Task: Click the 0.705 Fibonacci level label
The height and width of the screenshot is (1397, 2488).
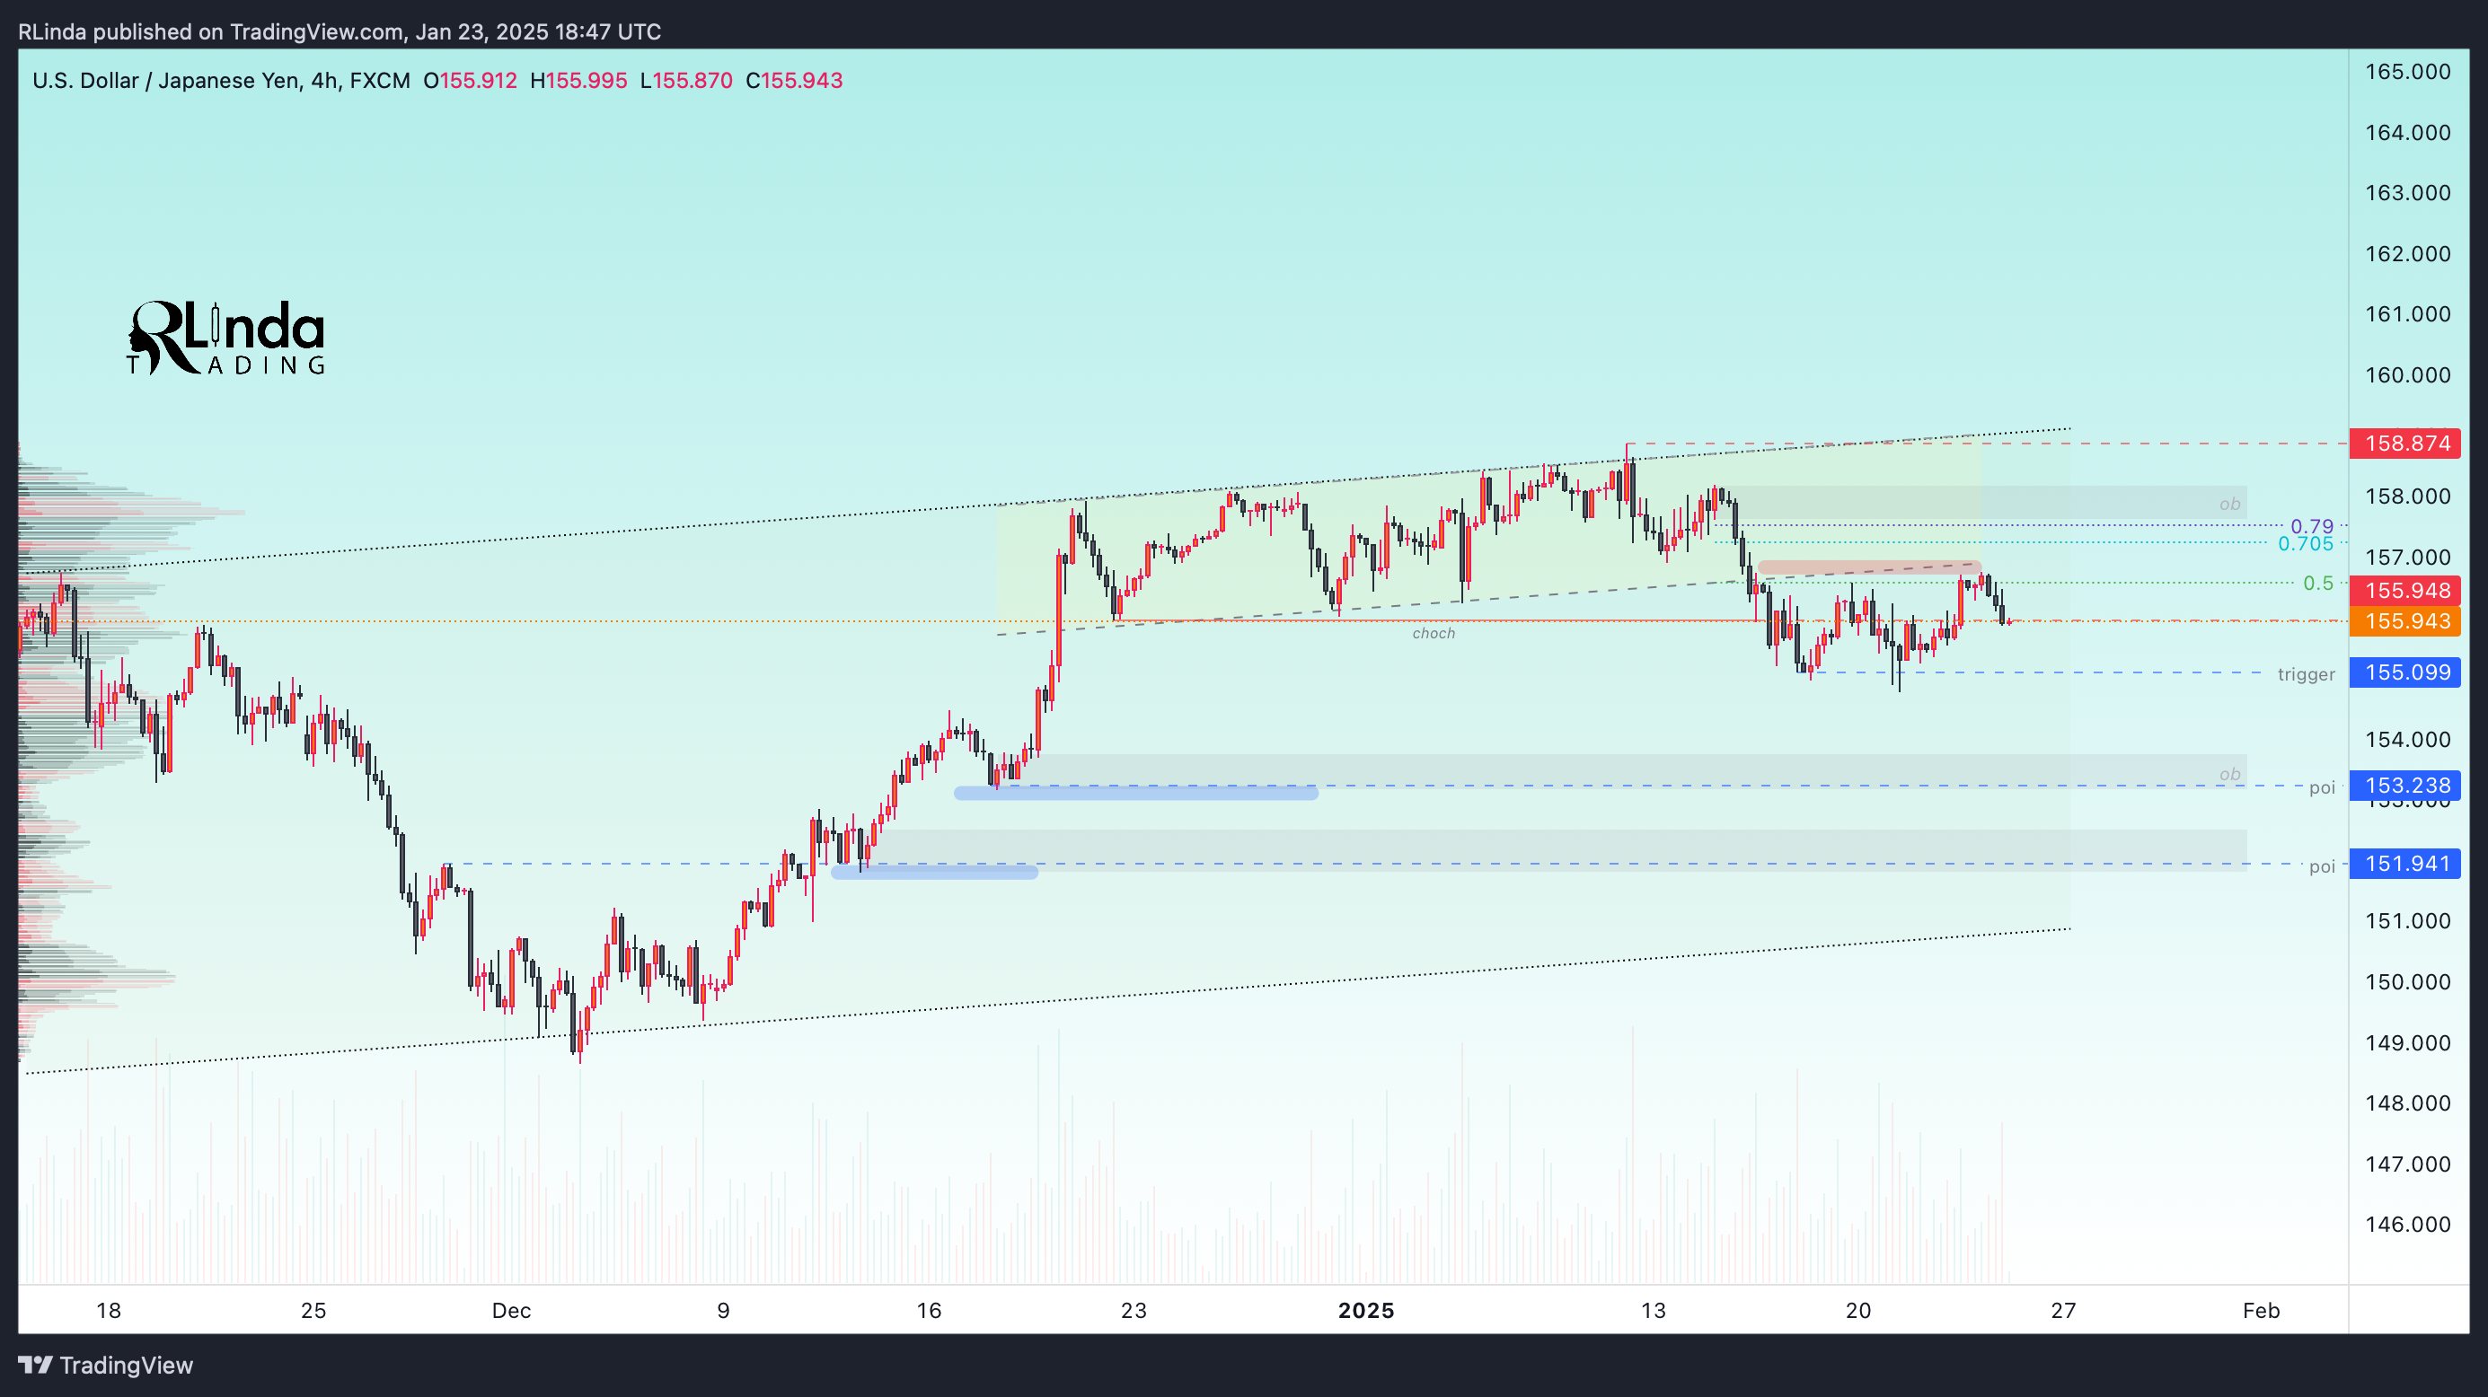Action: (2306, 543)
